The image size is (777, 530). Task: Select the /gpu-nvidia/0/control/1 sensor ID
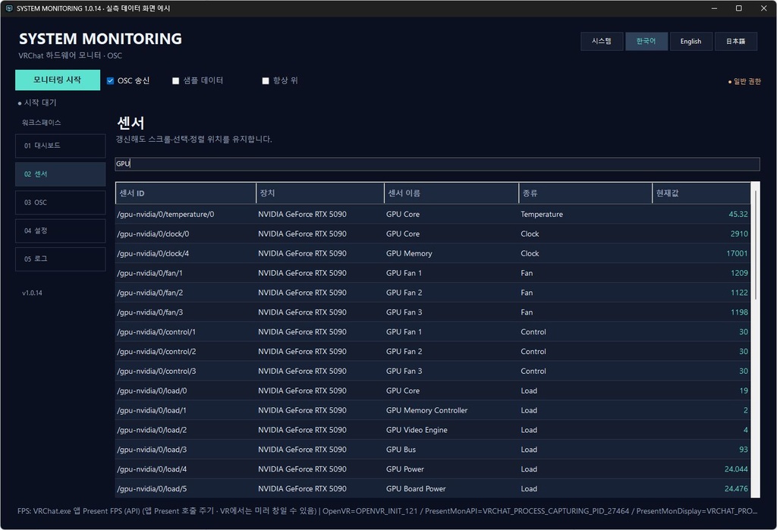pos(156,332)
